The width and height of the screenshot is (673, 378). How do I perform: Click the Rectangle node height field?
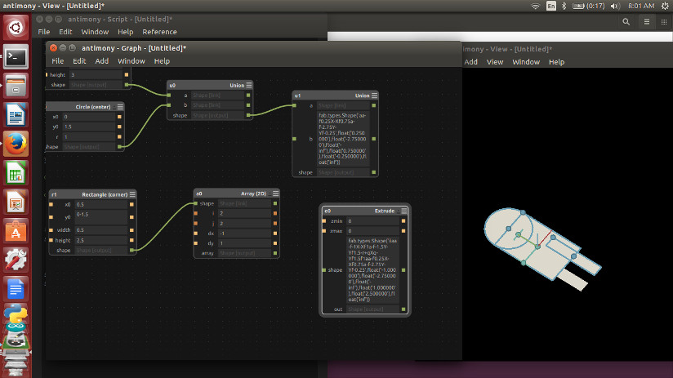click(x=100, y=240)
